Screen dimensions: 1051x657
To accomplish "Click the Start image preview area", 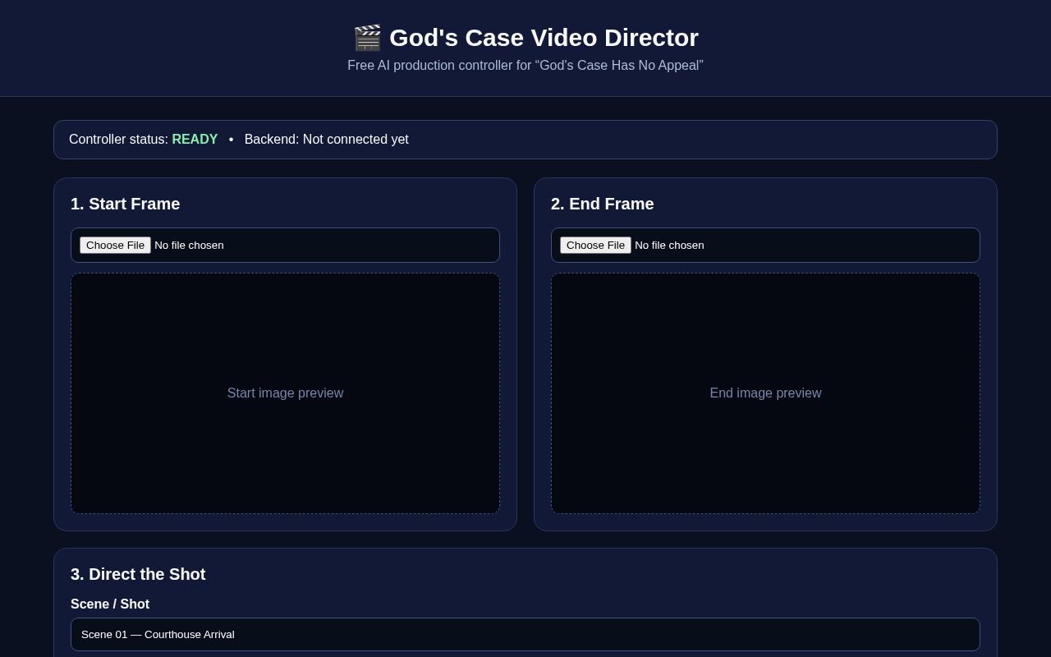I will click(285, 393).
